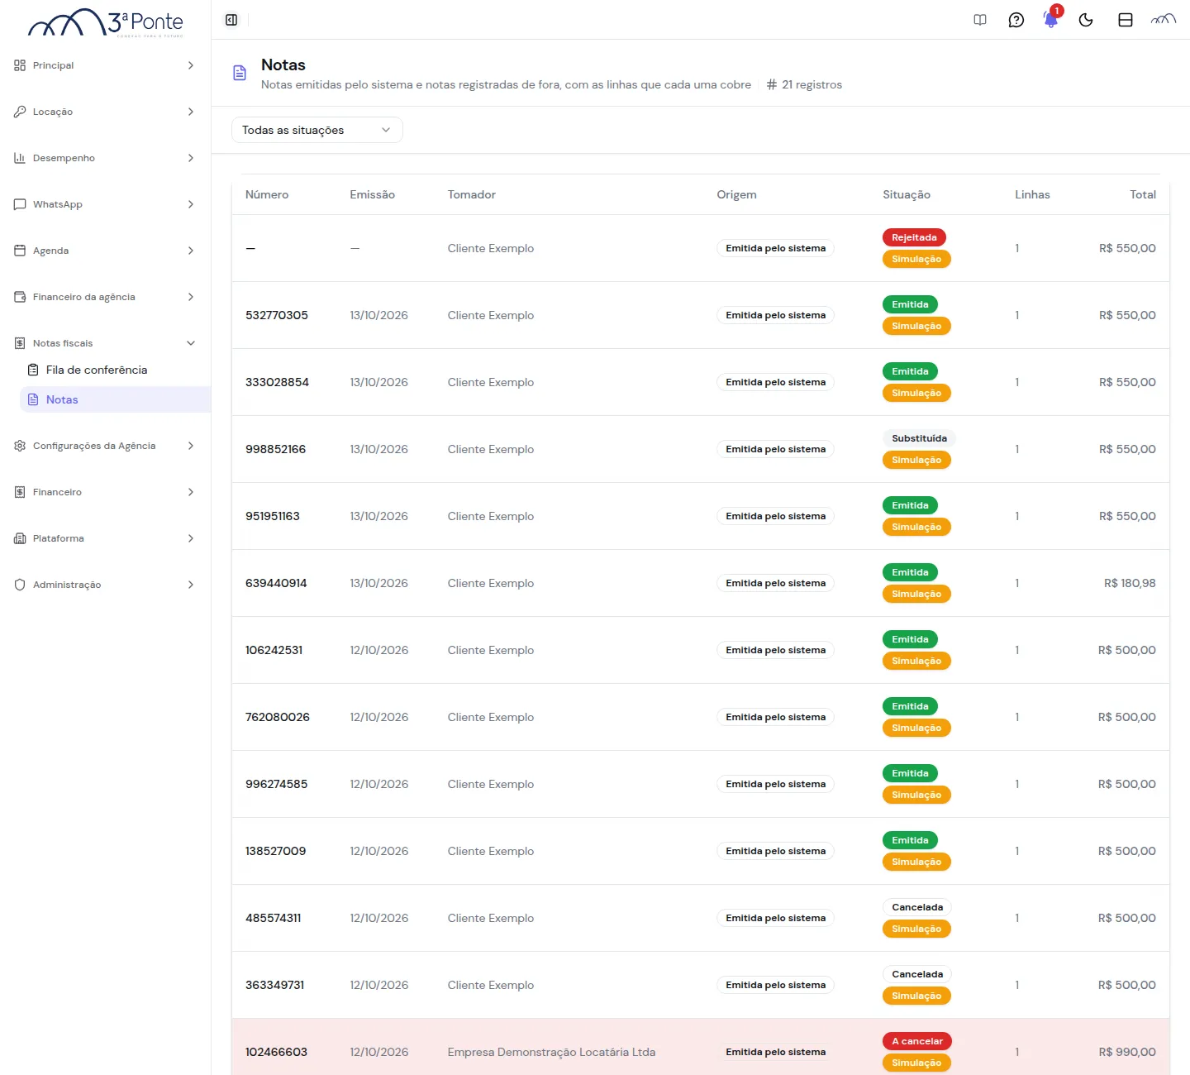This screenshot has width=1190, height=1075.
Task: Open the bridge profile icon at top right
Action: [1164, 20]
